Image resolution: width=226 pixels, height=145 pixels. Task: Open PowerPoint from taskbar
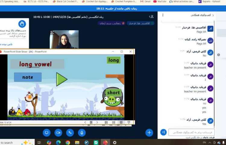coord(105,143)
